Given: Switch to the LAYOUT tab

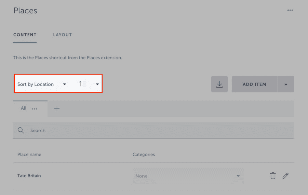Looking at the screenshot, I should [x=62, y=35].
